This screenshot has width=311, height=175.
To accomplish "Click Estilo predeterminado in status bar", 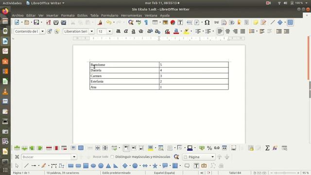I will coord(117,173).
